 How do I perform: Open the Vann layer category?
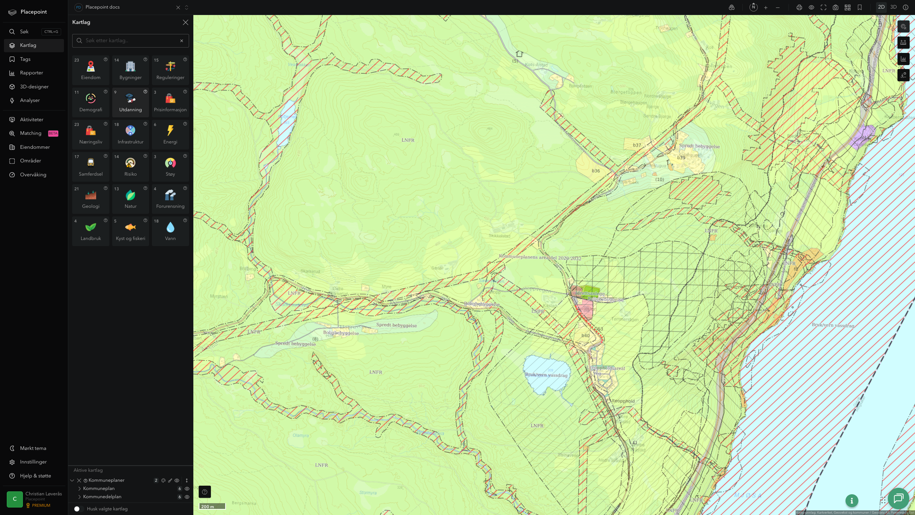tap(170, 231)
